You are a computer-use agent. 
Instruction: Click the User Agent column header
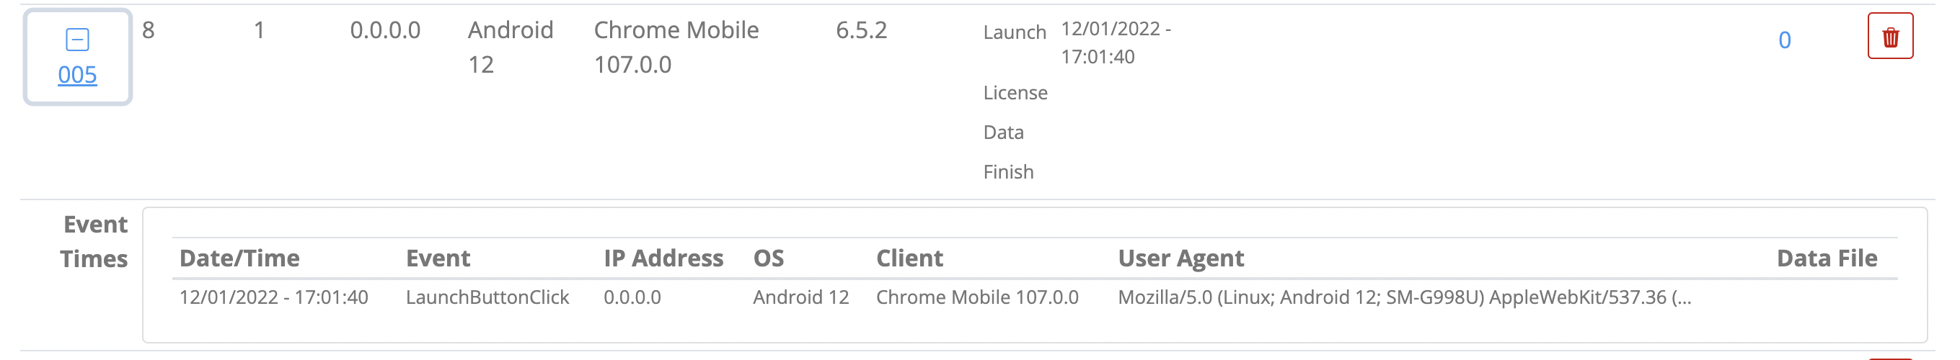(x=1181, y=258)
